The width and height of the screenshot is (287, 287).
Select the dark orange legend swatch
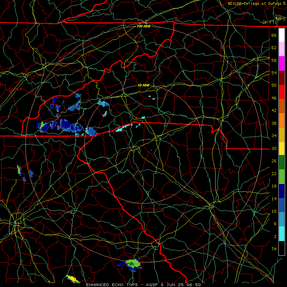click(282, 106)
